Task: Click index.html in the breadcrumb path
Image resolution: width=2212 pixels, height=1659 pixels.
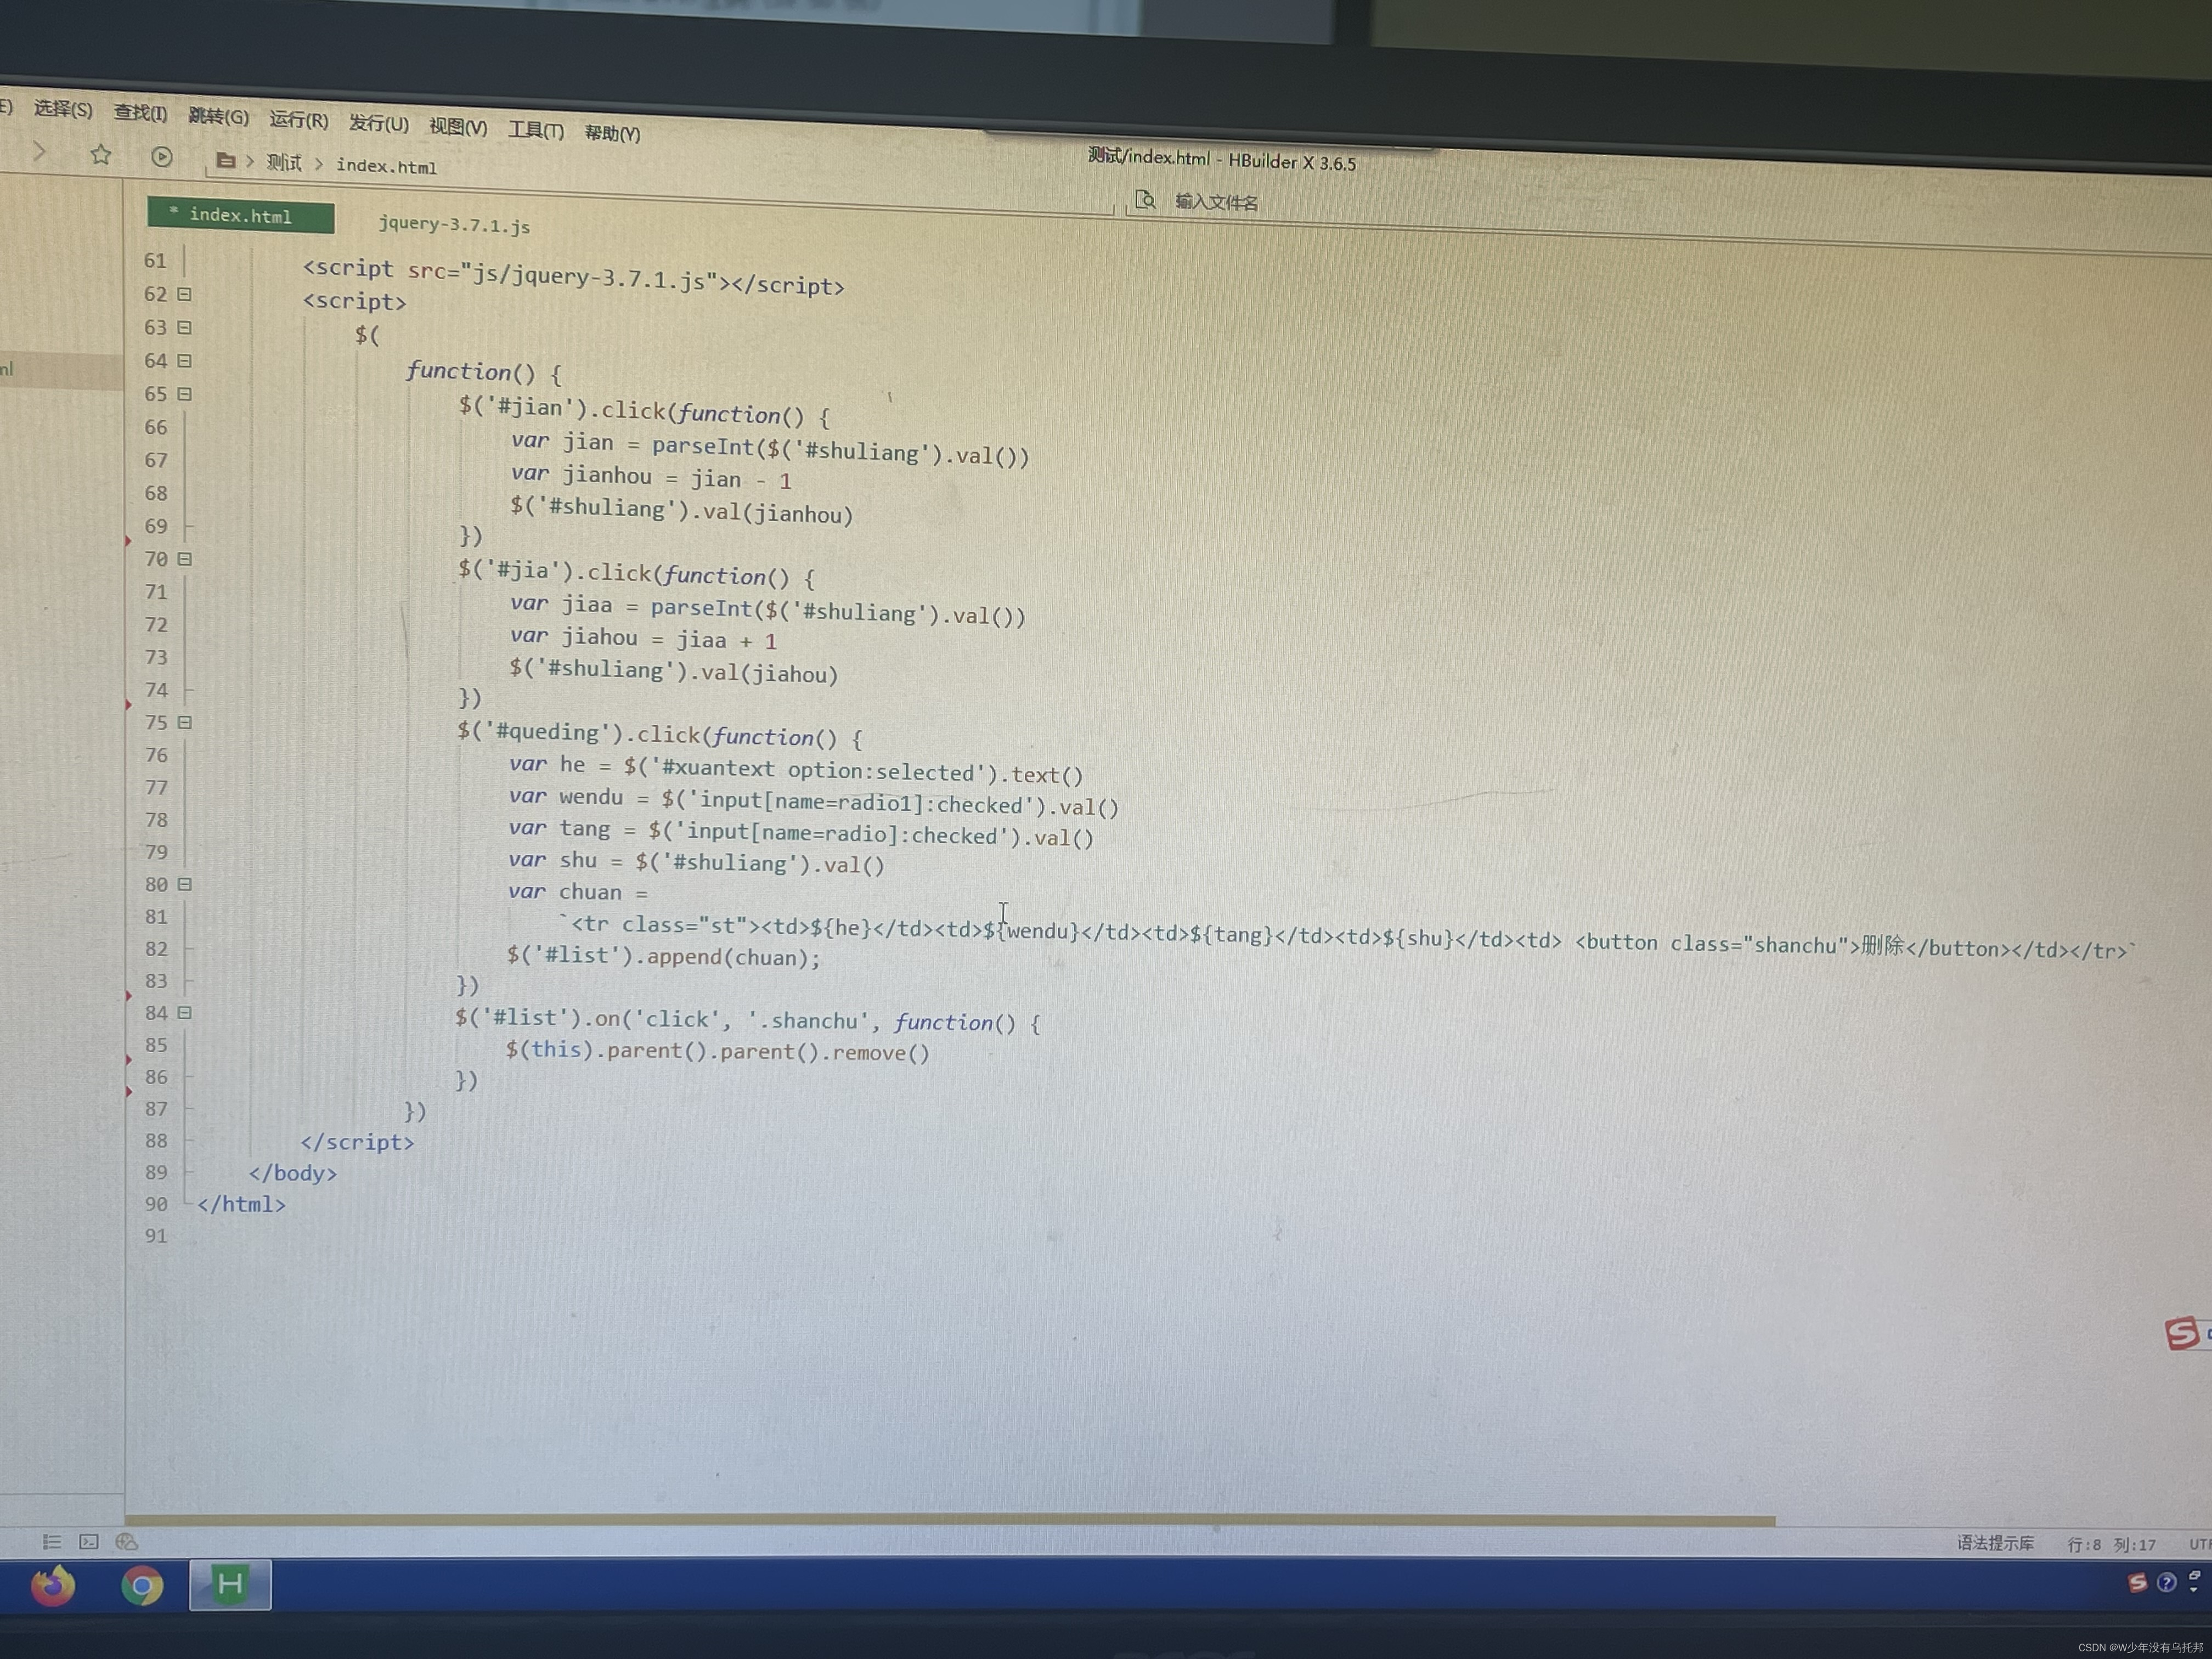Action: pyautogui.click(x=386, y=166)
